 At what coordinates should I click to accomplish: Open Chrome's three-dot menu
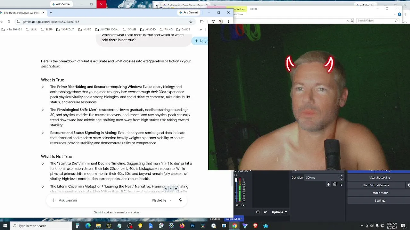[x=228, y=22]
